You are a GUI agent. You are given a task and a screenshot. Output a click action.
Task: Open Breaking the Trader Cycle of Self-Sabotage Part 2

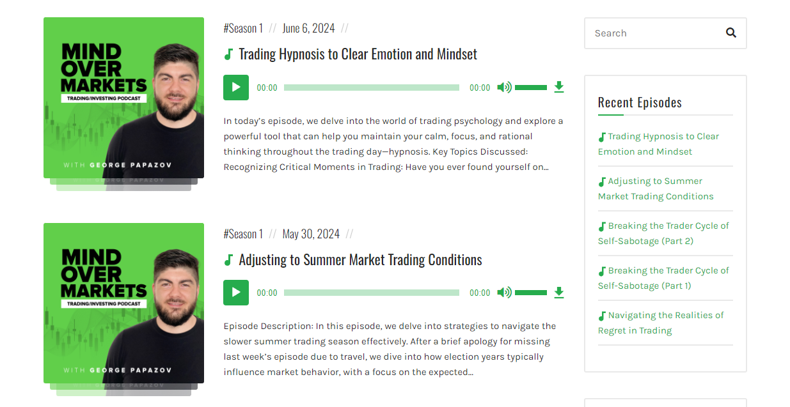[x=663, y=233]
